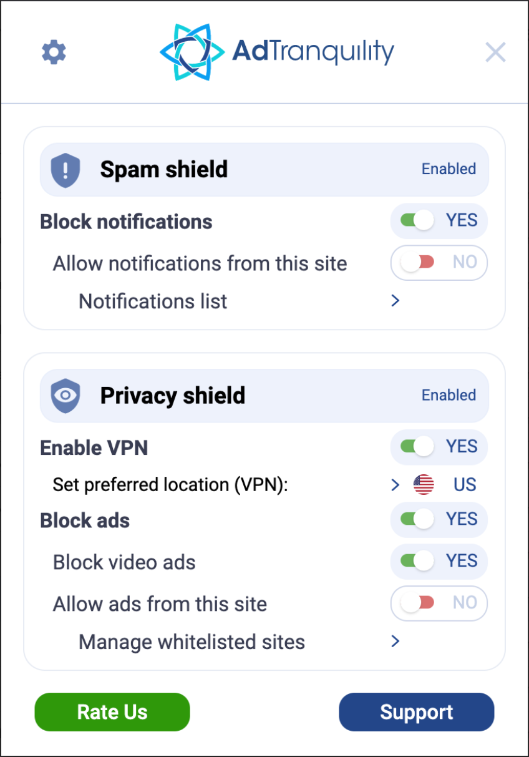Image resolution: width=529 pixels, height=757 pixels.
Task: Expand the Manage whitelisted sites arrow
Action: coord(395,641)
